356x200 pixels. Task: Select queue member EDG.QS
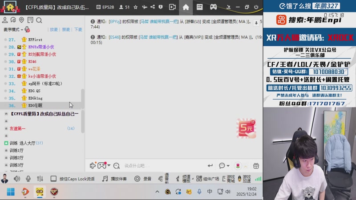coord(34,91)
